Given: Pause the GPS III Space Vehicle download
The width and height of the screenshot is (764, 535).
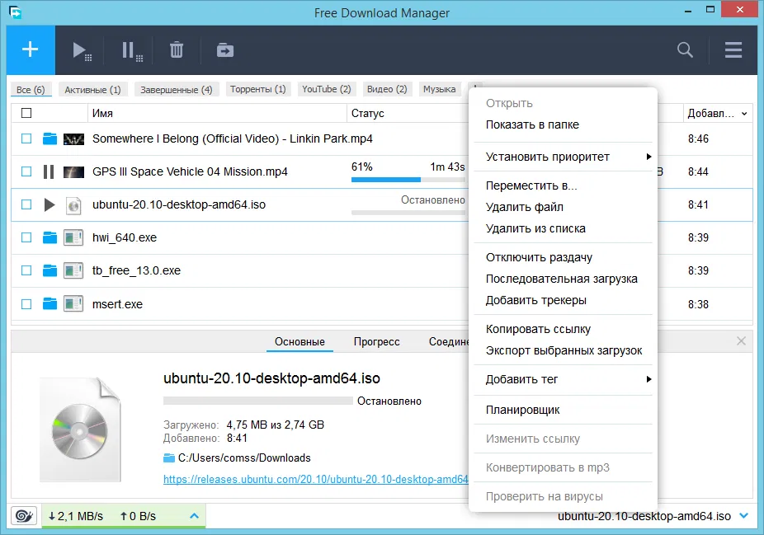Looking at the screenshot, I should coord(48,171).
